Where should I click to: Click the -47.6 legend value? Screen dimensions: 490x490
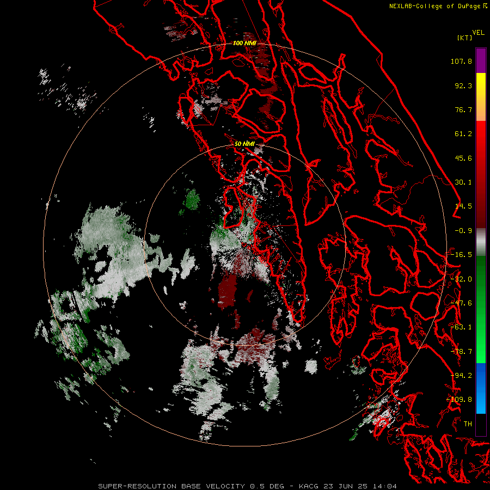(x=461, y=303)
